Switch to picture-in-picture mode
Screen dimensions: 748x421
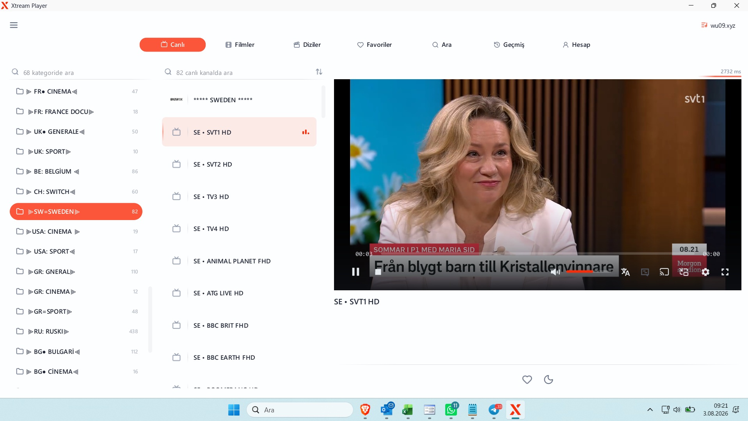tap(684, 272)
